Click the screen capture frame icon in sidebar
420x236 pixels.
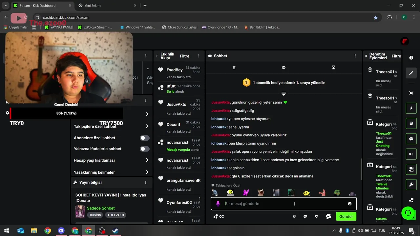point(411,93)
